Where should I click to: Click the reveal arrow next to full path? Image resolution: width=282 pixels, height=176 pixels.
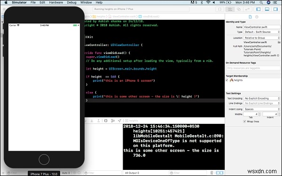[x=278, y=55]
